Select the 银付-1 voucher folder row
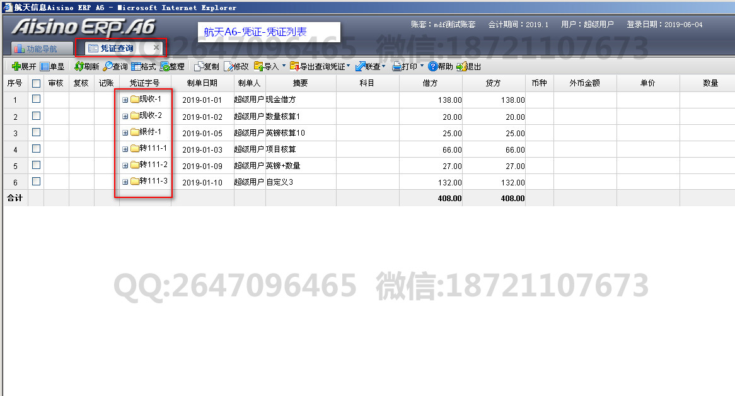This screenshot has height=396, width=735. point(150,132)
